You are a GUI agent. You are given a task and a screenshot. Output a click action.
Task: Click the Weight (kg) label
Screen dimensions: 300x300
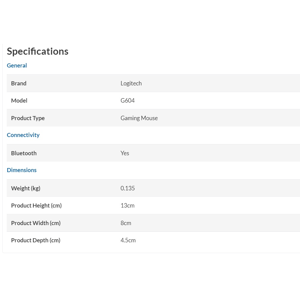[x=26, y=188]
